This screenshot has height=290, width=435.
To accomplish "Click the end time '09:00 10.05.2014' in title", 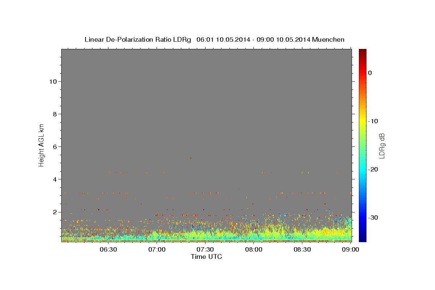I will click(x=283, y=40).
